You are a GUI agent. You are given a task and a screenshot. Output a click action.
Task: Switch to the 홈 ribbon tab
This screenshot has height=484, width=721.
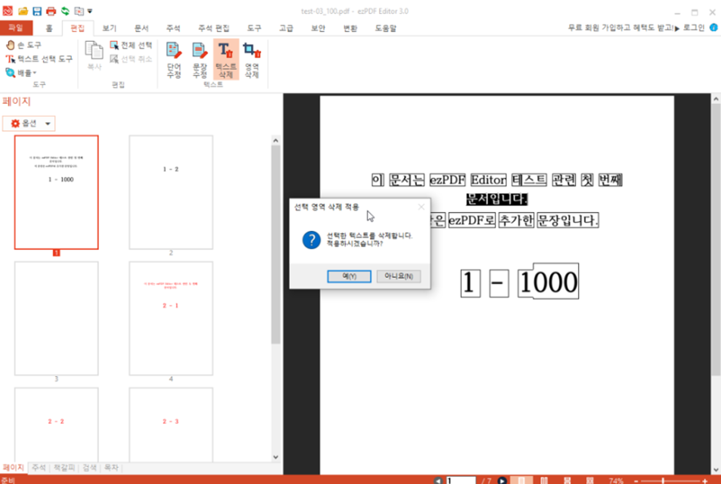click(49, 28)
